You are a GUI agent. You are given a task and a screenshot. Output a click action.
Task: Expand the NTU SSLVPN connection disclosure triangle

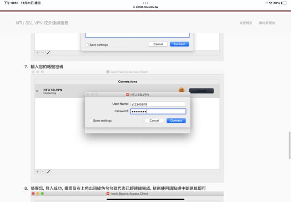coord(37,91)
